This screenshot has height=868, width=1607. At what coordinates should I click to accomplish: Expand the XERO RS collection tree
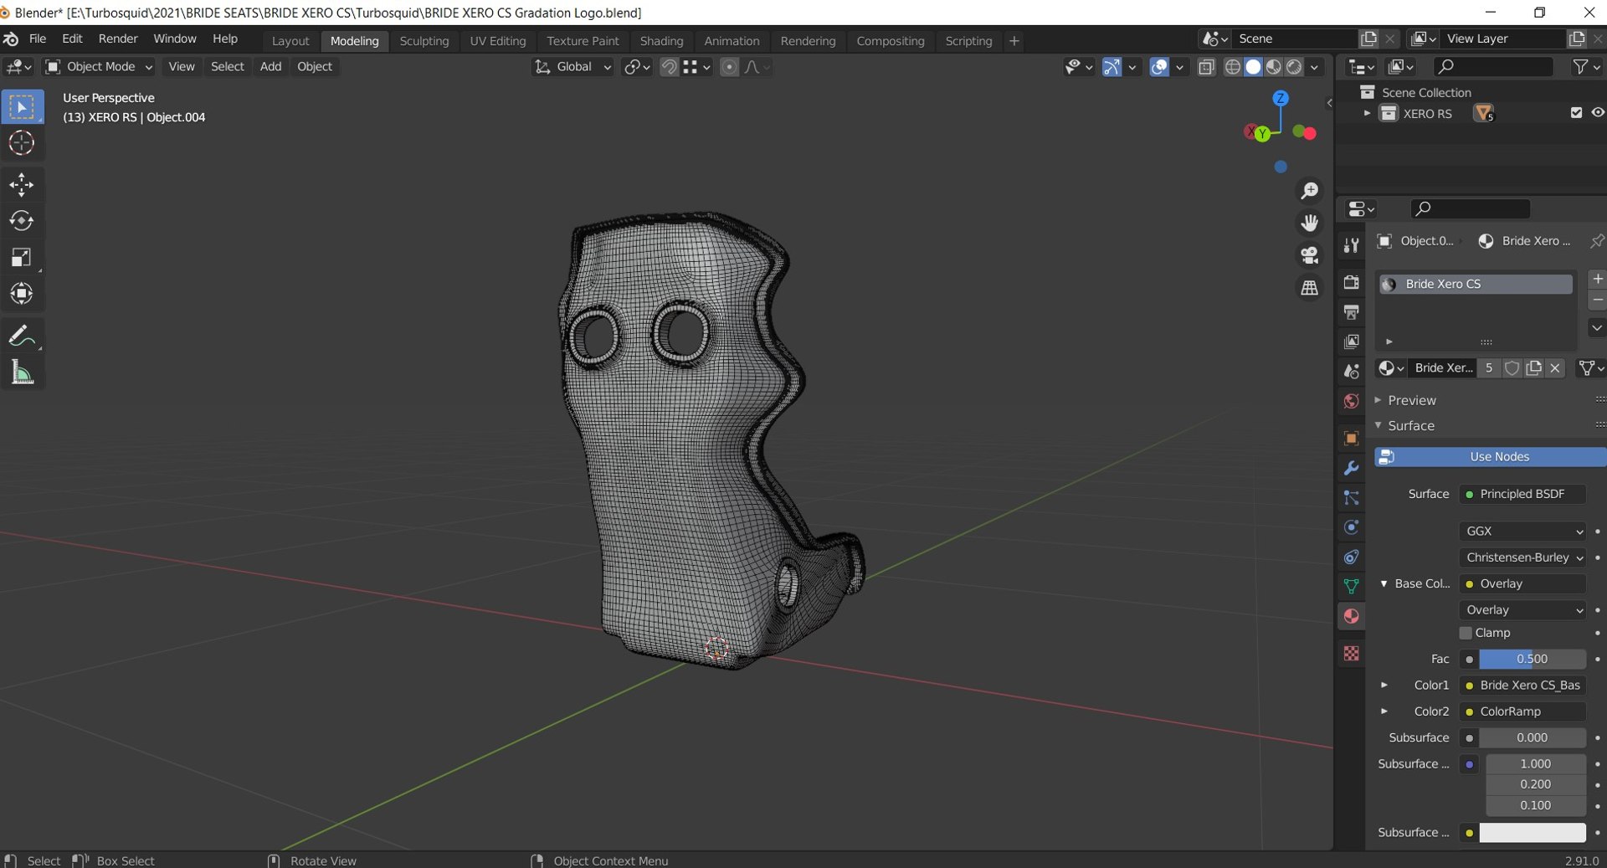point(1367,113)
